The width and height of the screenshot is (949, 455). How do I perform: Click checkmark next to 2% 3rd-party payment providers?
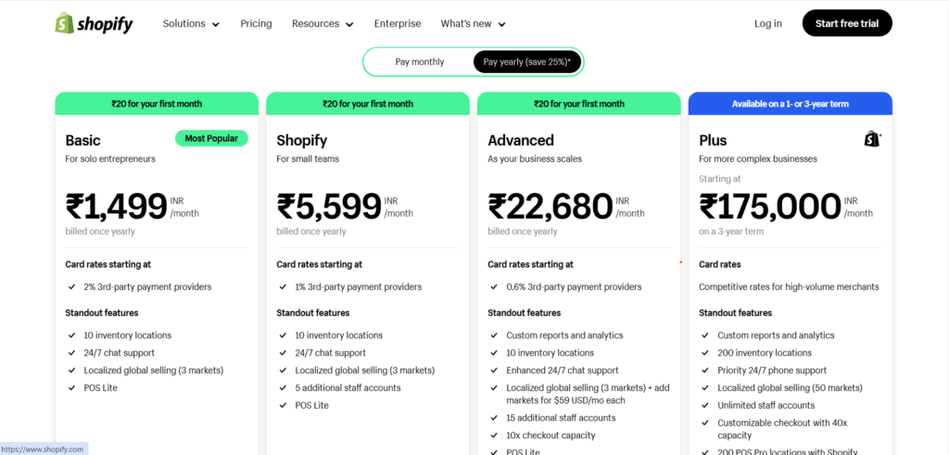click(71, 286)
